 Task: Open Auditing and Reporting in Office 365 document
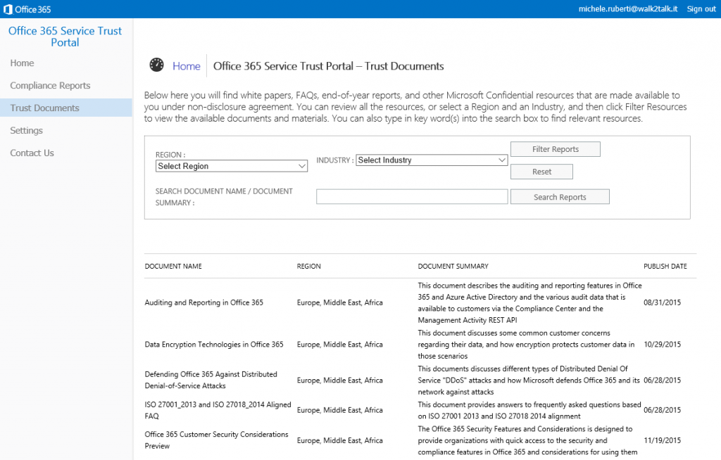(203, 303)
